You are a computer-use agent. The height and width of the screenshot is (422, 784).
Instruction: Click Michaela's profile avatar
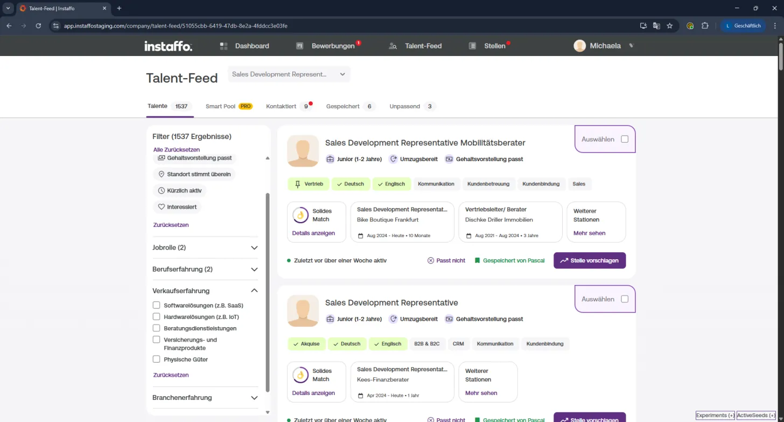579,46
